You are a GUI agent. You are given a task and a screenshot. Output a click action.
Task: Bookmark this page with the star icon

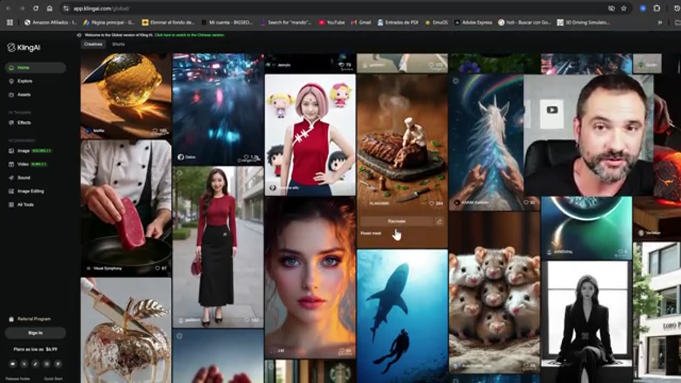tap(624, 9)
